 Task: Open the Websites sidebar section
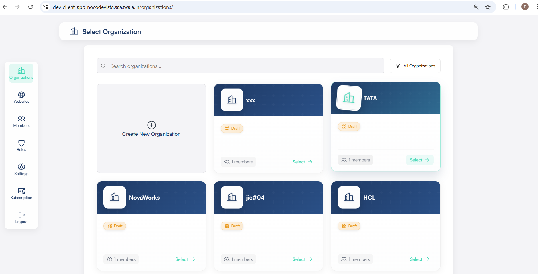(21, 97)
